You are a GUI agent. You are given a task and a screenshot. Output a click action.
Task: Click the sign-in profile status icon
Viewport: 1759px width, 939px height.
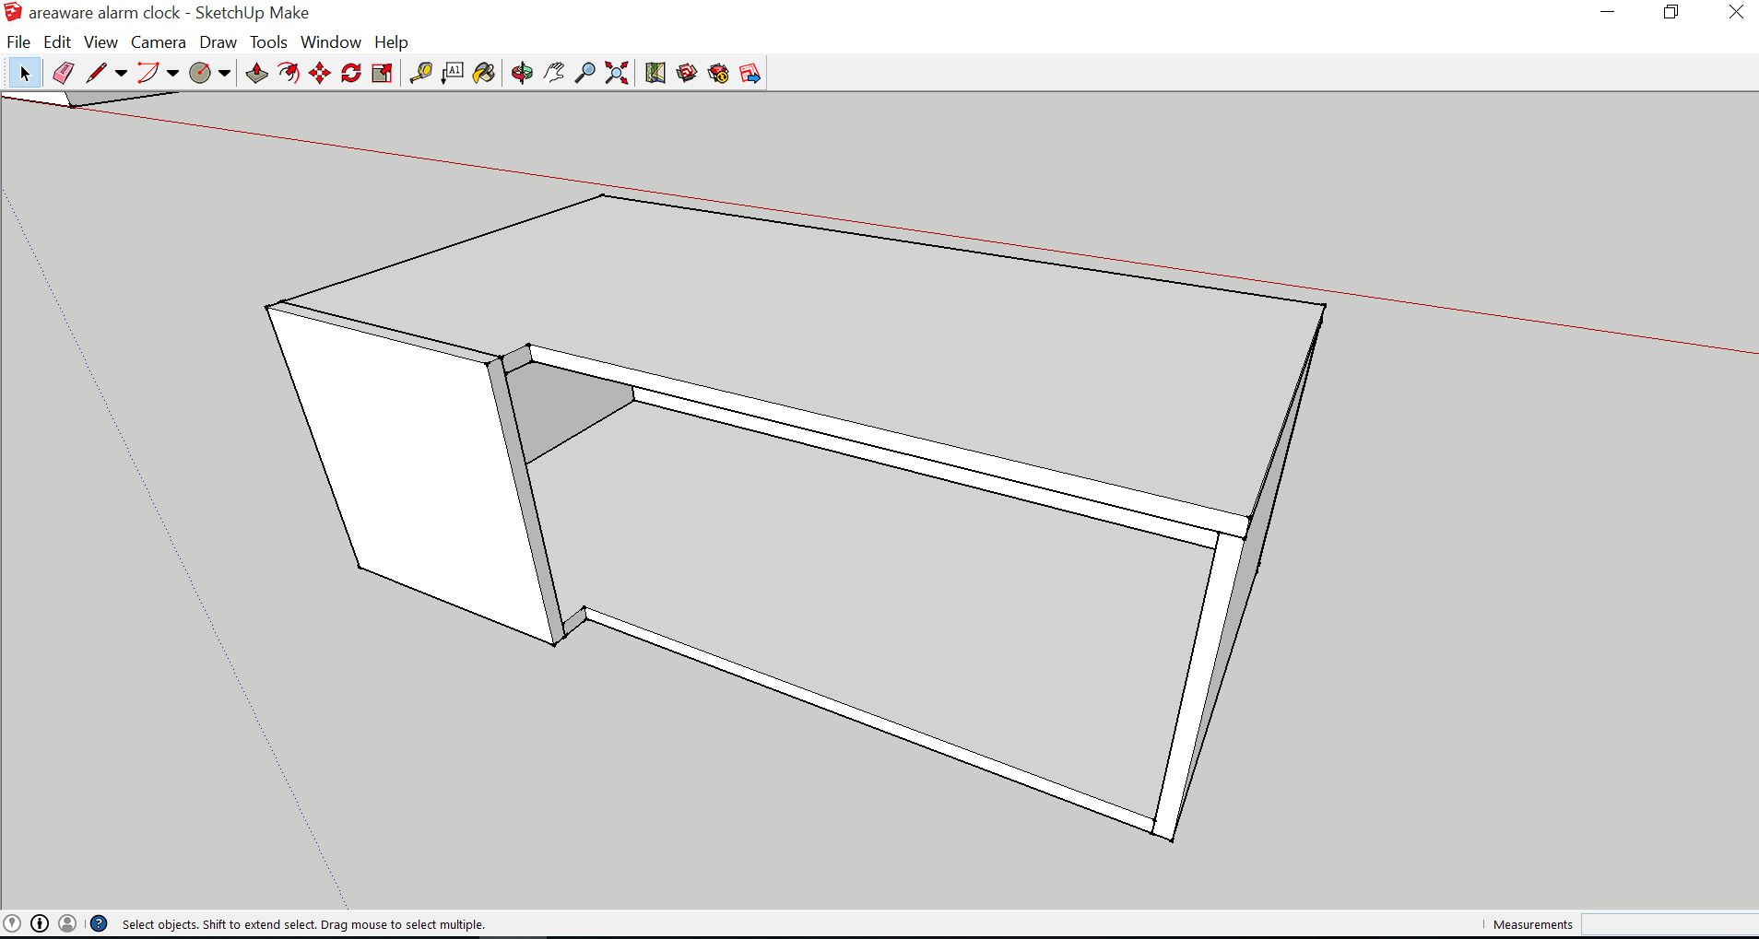tap(67, 923)
